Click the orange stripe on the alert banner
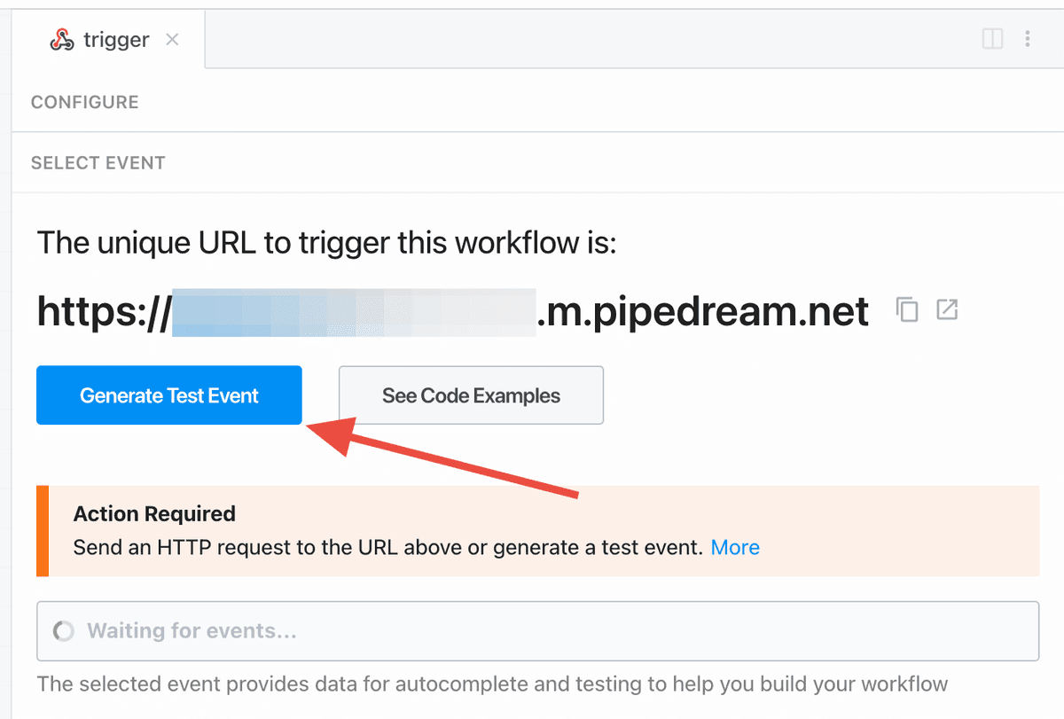1064x719 pixels. [42, 531]
